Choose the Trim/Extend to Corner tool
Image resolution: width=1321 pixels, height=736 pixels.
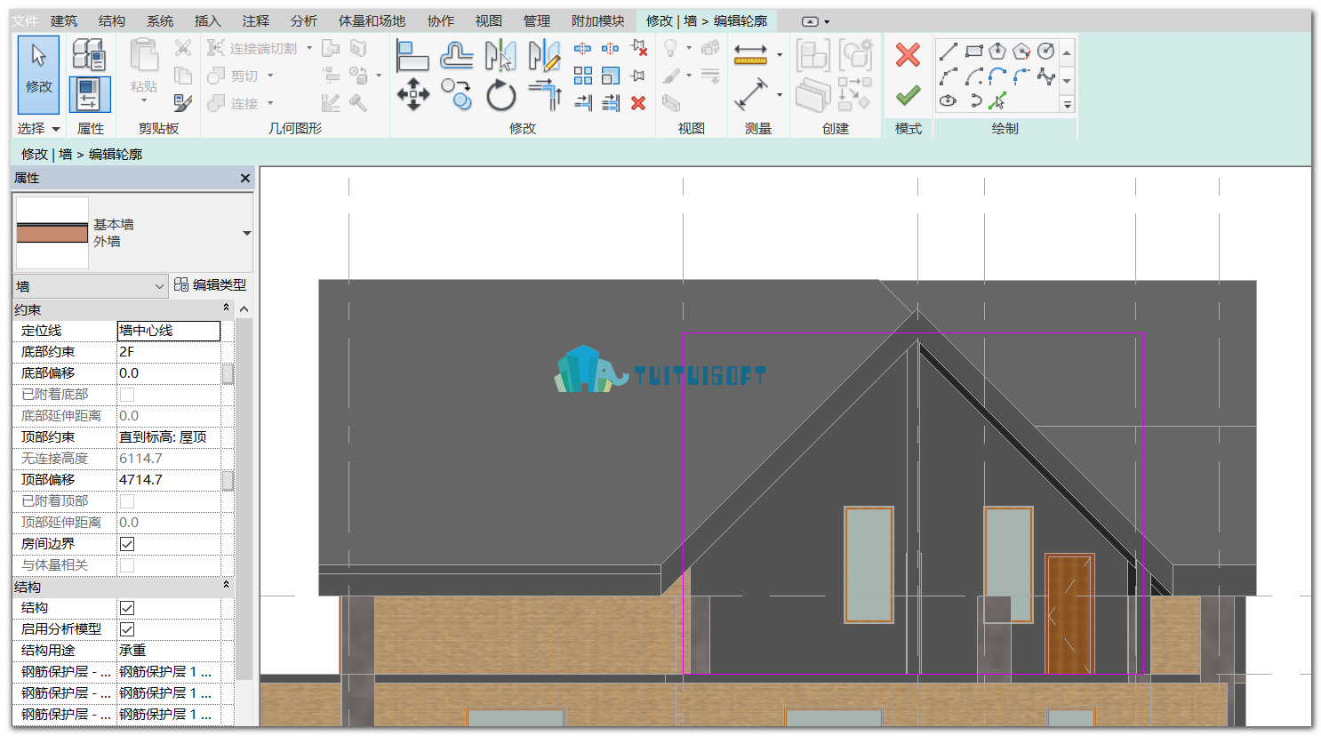[544, 94]
